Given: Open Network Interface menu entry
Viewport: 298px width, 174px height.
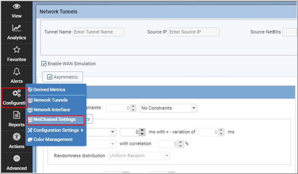Looking at the screenshot, I should (x=52, y=110).
